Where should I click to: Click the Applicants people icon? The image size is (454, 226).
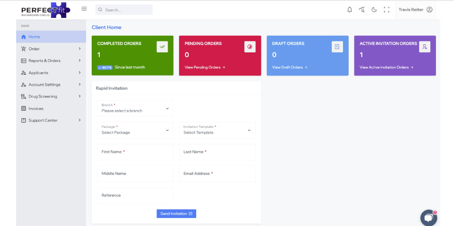click(x=24, y=73)
